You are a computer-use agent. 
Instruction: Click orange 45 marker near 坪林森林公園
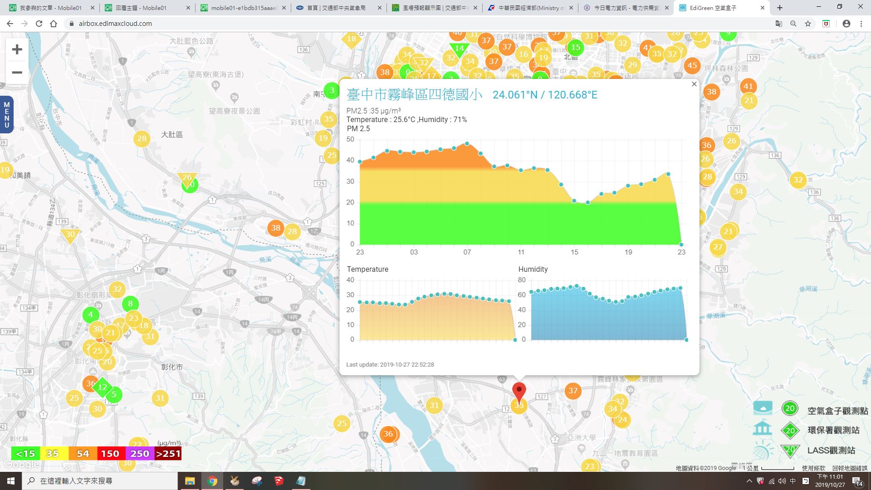(x=692, y=65)
